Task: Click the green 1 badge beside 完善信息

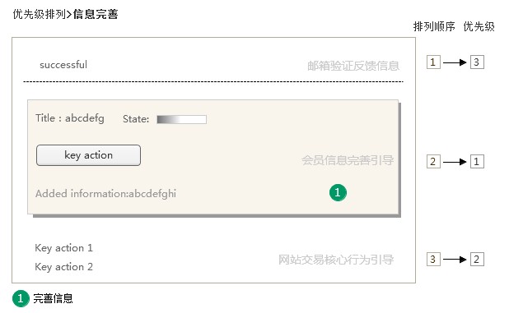Action: click(21, 298)
